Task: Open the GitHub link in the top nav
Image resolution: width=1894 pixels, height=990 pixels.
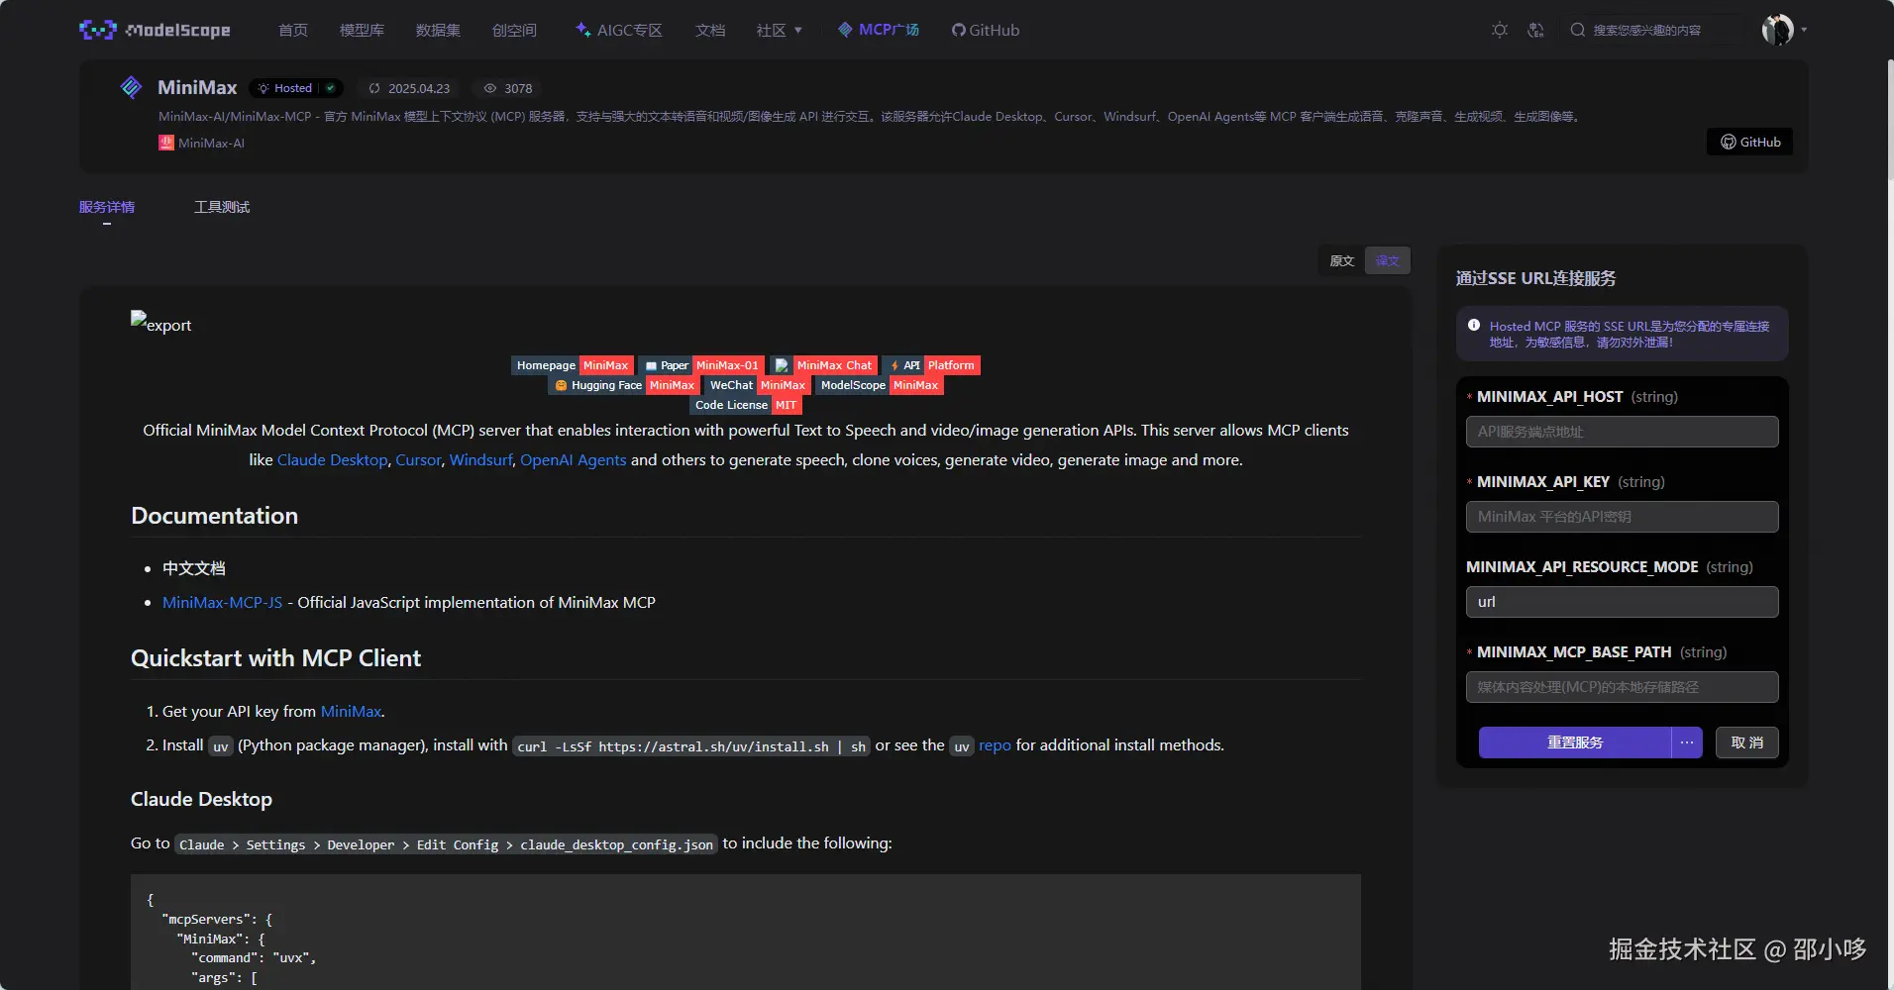Action: pos(986,30)
